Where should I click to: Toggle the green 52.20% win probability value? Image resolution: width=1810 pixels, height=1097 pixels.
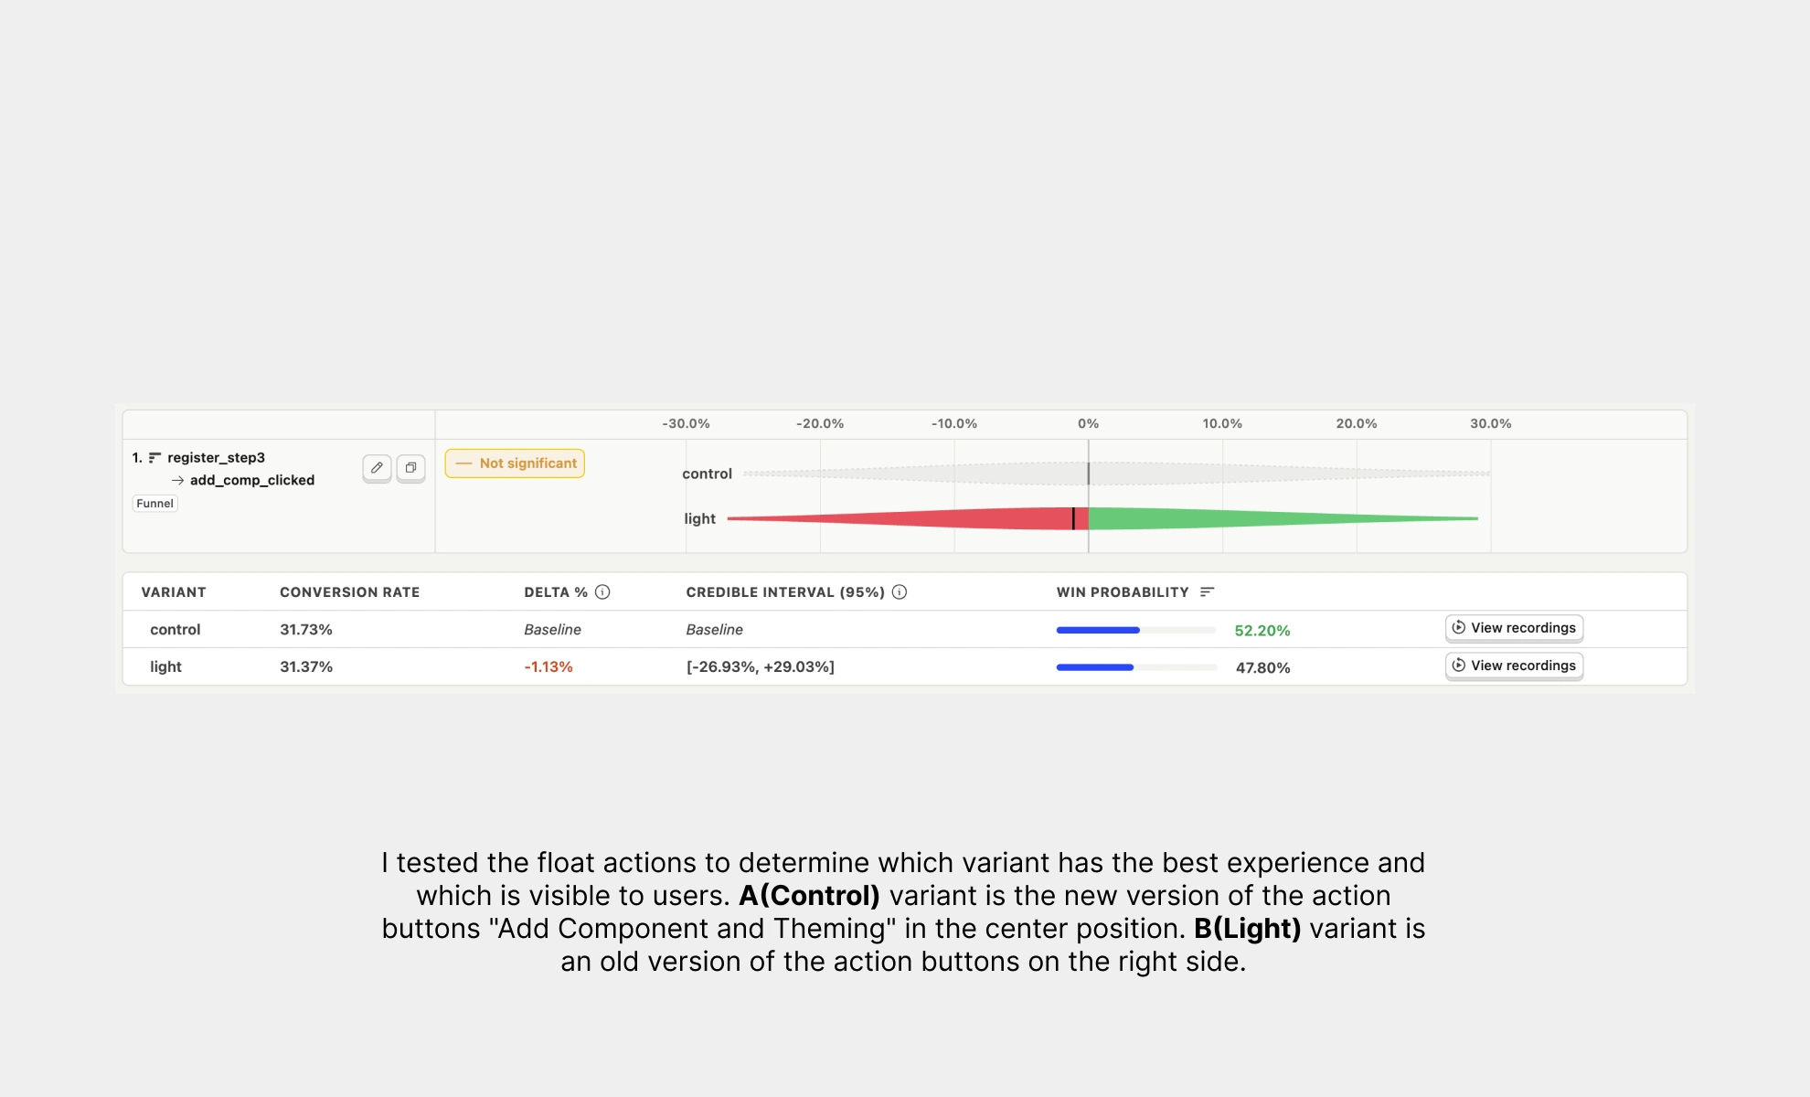pos(1262,630)
